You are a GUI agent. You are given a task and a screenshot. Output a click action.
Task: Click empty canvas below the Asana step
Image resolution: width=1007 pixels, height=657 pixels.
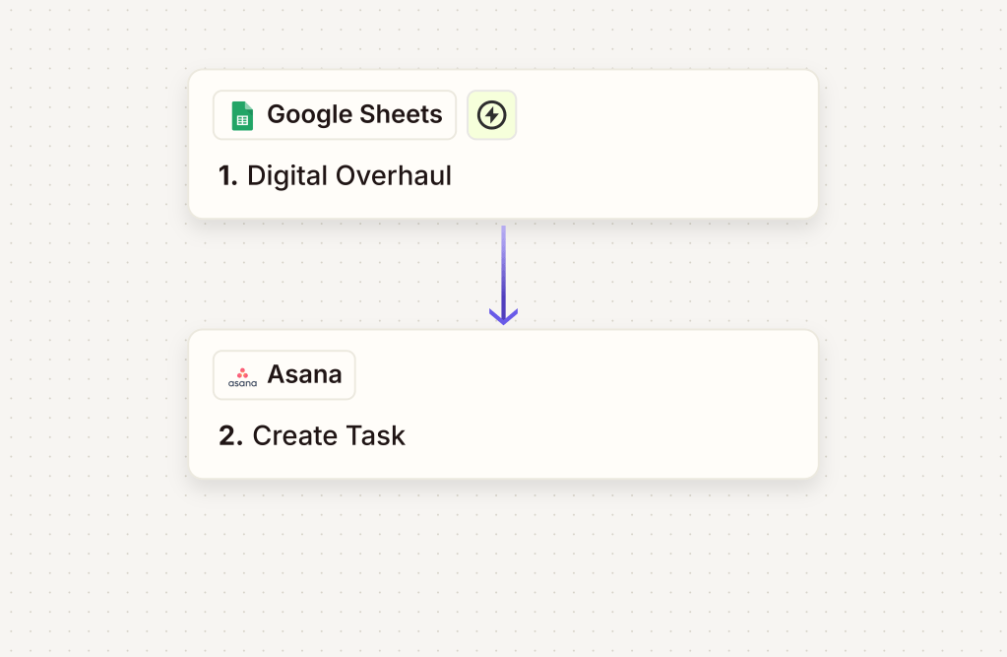coord(503,571)
